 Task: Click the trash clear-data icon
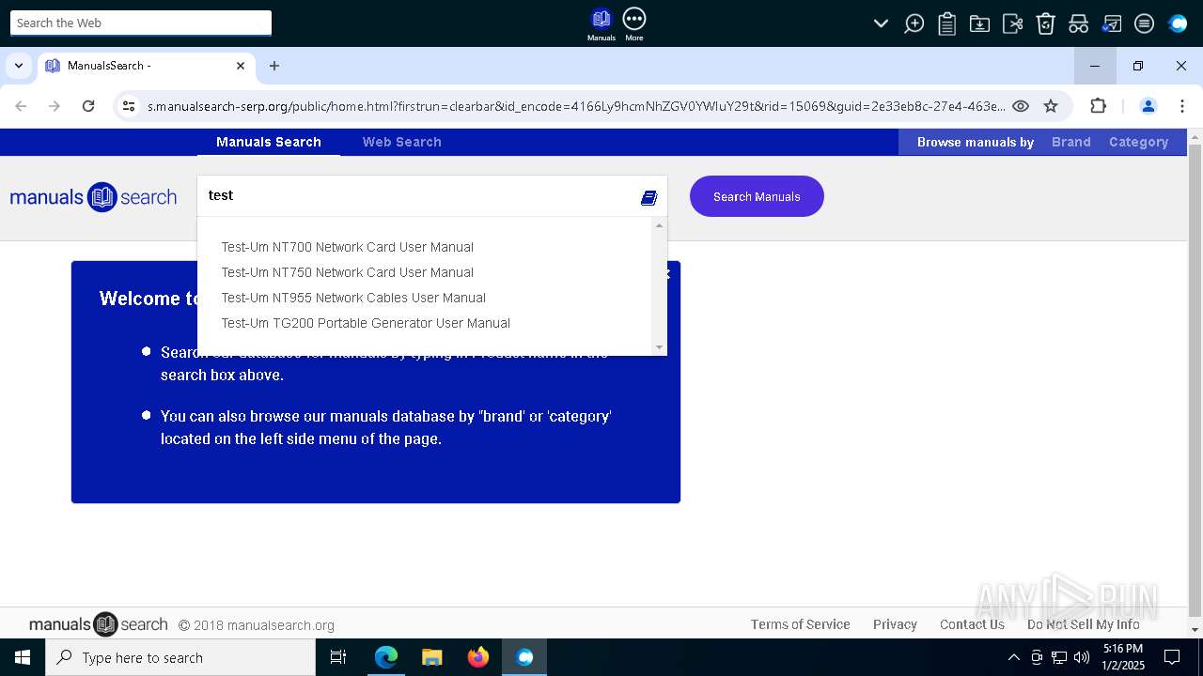click(1045, 23)
